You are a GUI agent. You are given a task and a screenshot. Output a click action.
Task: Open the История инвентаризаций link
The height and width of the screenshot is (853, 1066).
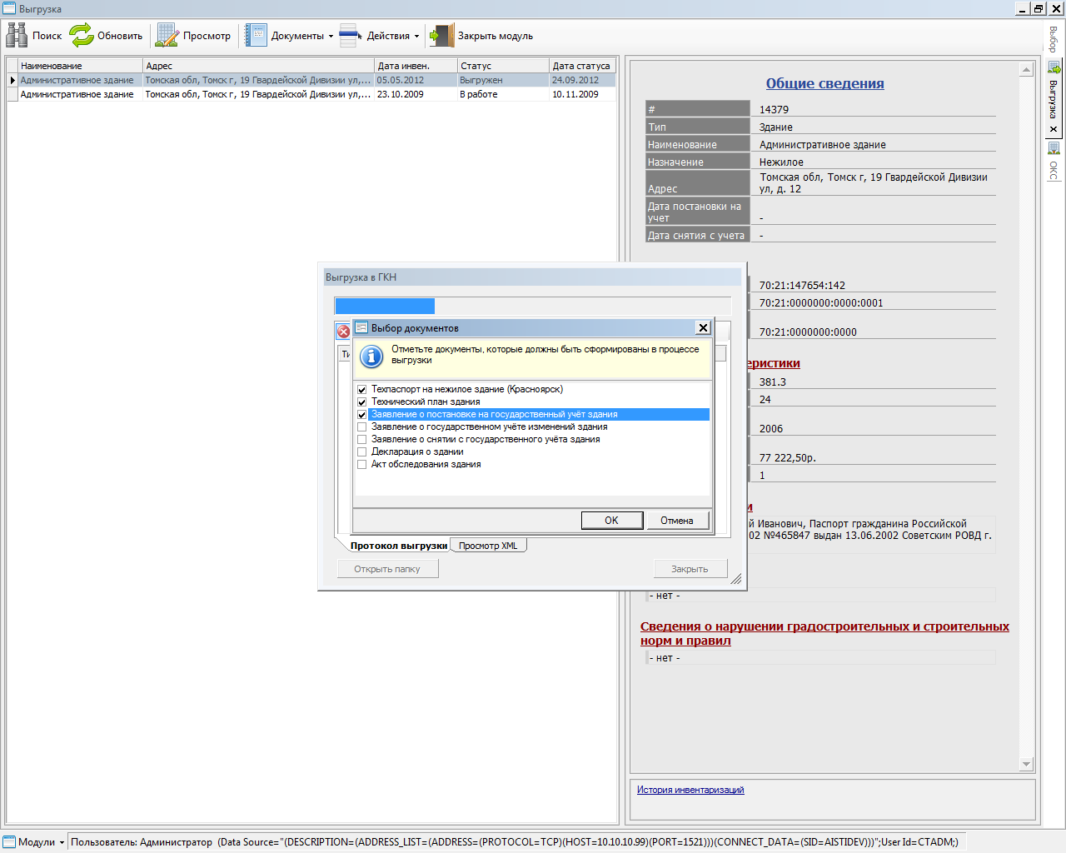[x=690, y=790]
